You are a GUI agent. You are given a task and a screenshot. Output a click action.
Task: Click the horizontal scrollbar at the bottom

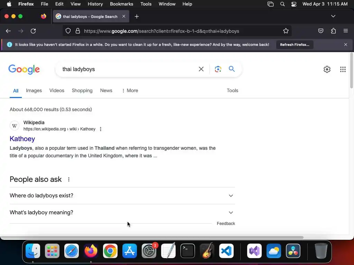152,237
